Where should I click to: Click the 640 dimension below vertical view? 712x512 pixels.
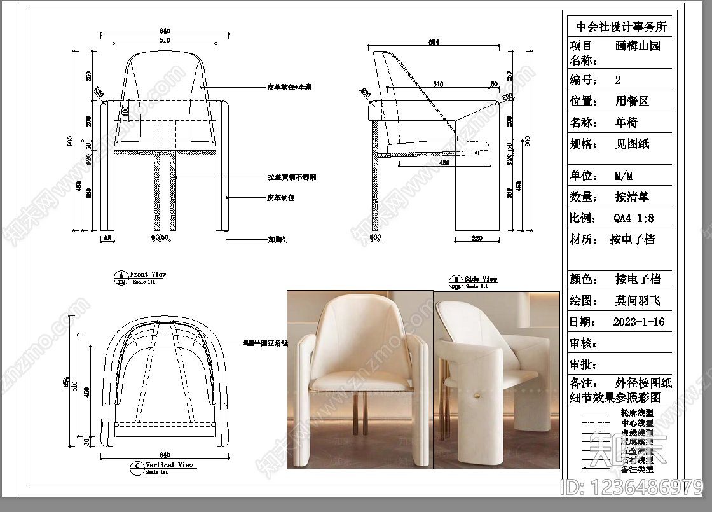(165, 455)
